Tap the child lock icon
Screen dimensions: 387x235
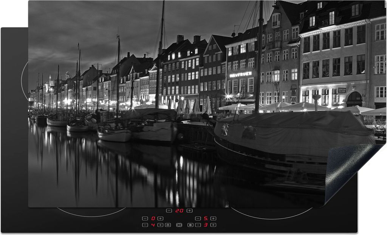click(x=168, y=225)
